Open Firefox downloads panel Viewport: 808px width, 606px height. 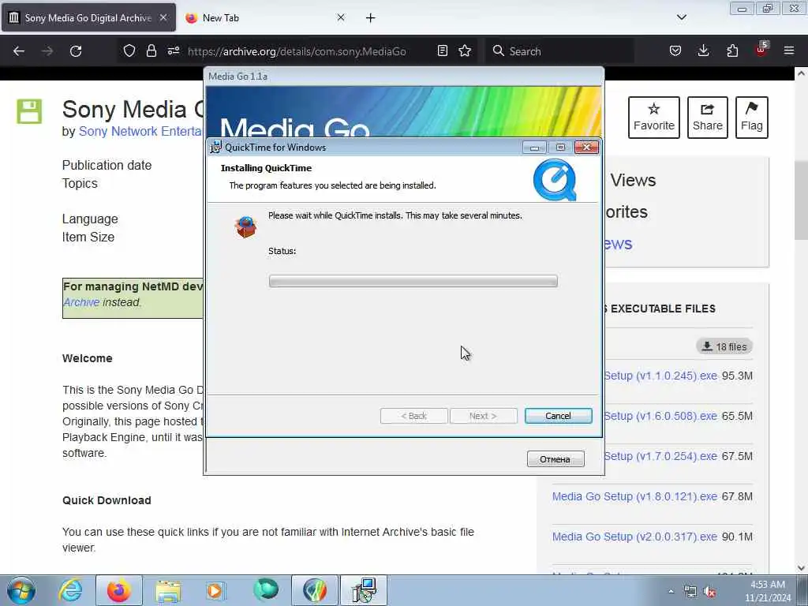click(703, 50)
